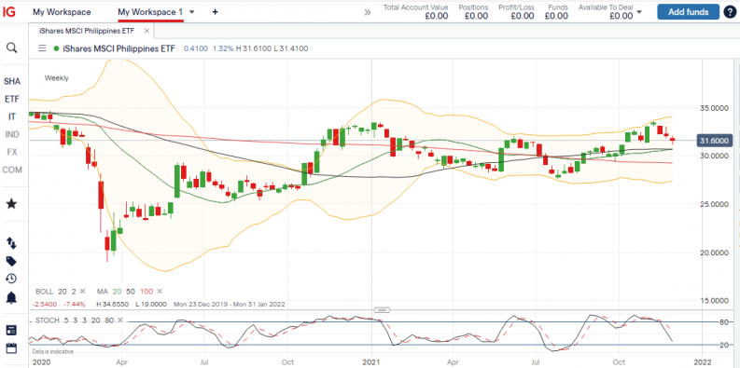Open BOLL indicator settings
Viewport: 740px width, 368px height.
click(45, 292)
